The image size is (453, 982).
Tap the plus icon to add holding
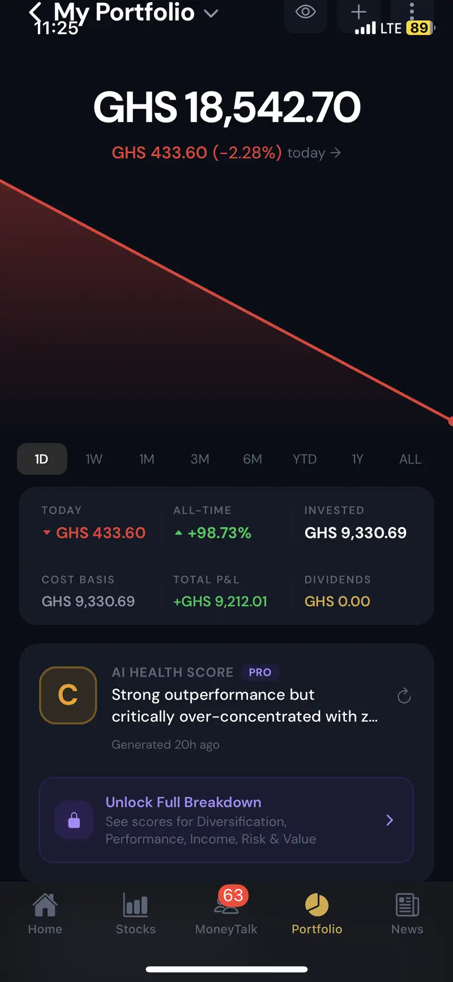[x=358, y=12]
